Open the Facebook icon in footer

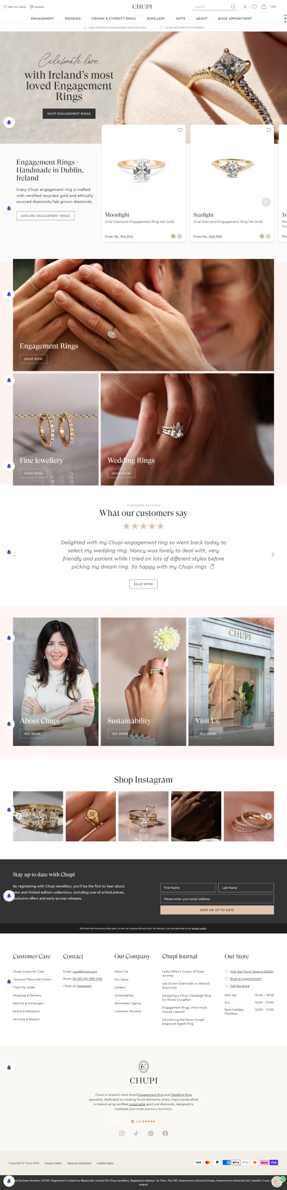click(x=165, y=1134)
